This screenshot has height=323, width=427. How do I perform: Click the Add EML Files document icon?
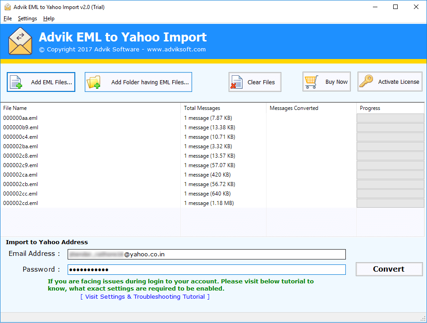[16, 82]
